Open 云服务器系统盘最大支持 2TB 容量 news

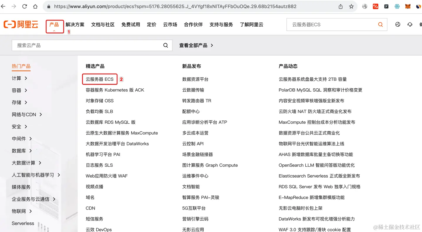(313, 79)
